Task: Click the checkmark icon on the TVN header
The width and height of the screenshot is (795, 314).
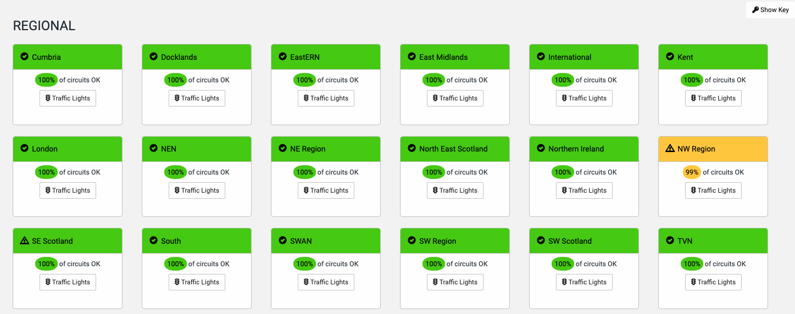Action: pos(670,240)
